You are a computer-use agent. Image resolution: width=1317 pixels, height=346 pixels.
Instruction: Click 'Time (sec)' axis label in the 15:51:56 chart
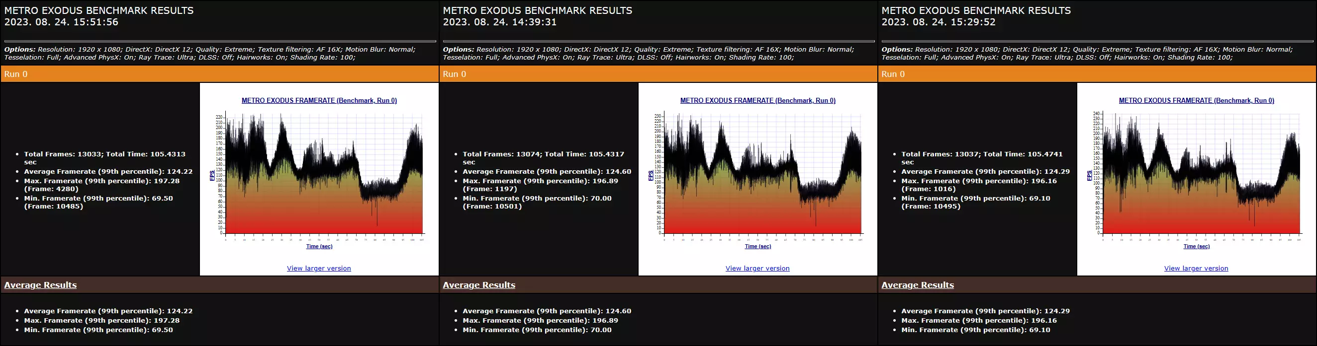click(x=319, y=246)
